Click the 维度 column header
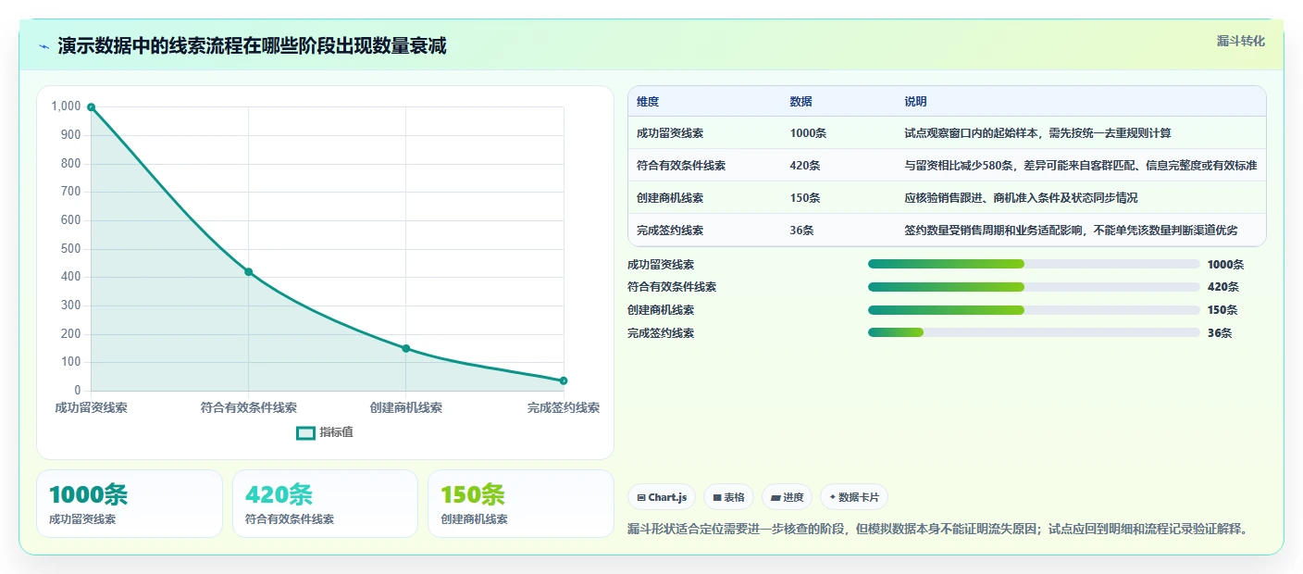 (x=648, y=102)
